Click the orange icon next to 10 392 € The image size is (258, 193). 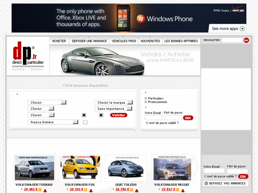86,190
